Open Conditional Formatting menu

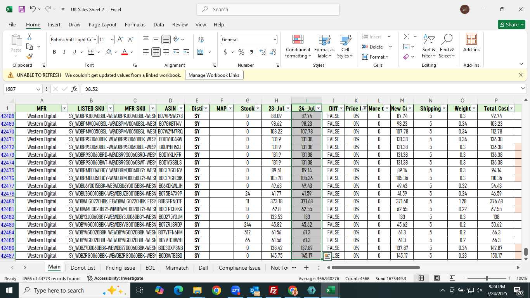tap(298, 47)
